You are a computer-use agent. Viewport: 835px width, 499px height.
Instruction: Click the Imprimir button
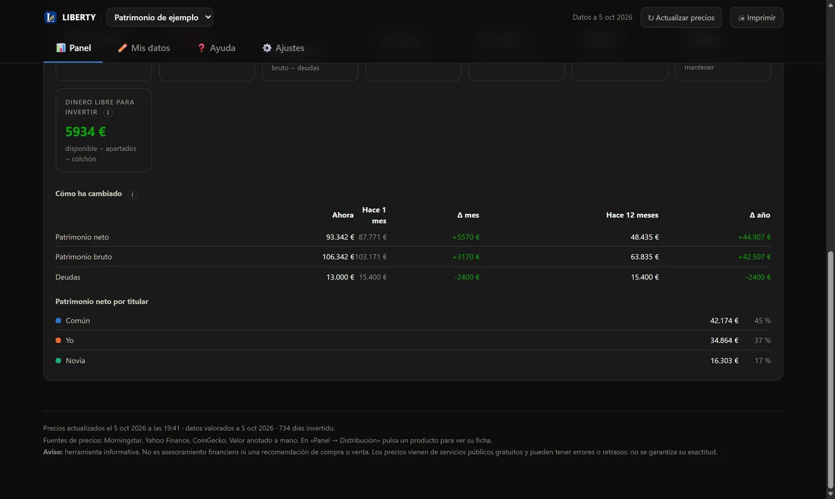pyautogui.click(x=756, y=17)
